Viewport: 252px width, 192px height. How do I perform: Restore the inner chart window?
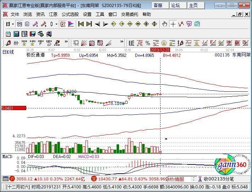[240, 14]
